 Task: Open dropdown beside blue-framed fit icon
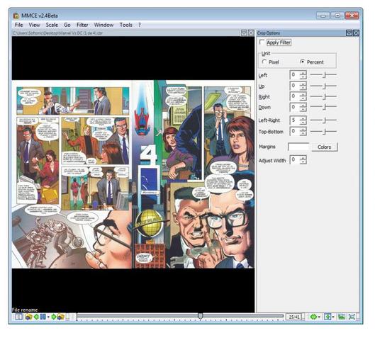tap(333, 317)
